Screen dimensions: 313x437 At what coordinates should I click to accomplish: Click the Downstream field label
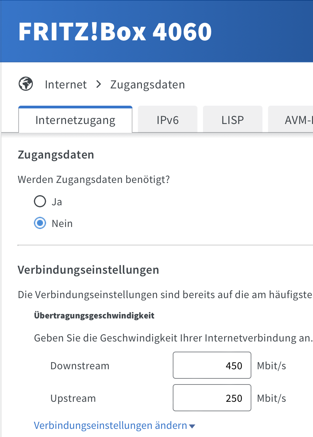click(x=80, y=366)
